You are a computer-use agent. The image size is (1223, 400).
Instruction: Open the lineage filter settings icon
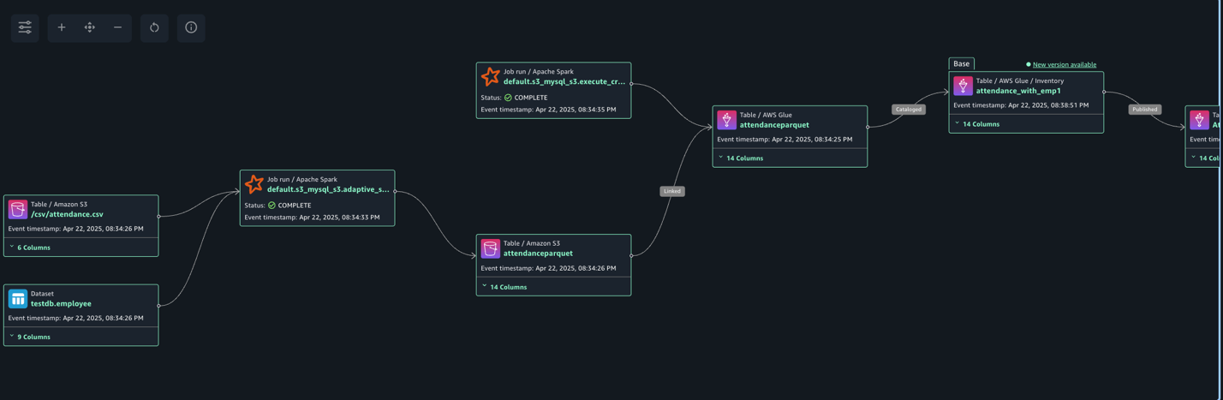(25, 27)
